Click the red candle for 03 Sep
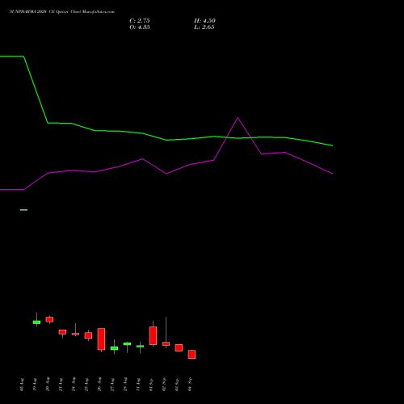 tap(179, 347)
